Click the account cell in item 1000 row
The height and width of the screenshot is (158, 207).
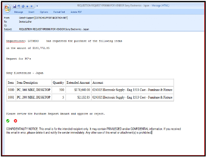[x=133, y=90]
